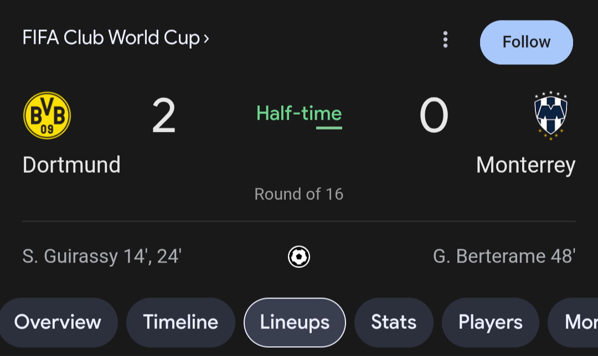Select the Lineups tab
598x356 pixels.
(295, 322)
